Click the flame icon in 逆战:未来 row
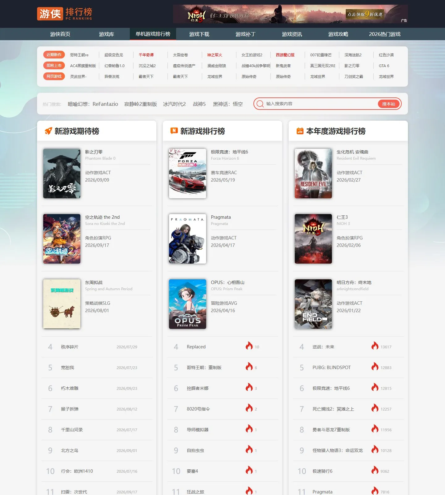Screen dimensions: 445x495 [375, 346]
